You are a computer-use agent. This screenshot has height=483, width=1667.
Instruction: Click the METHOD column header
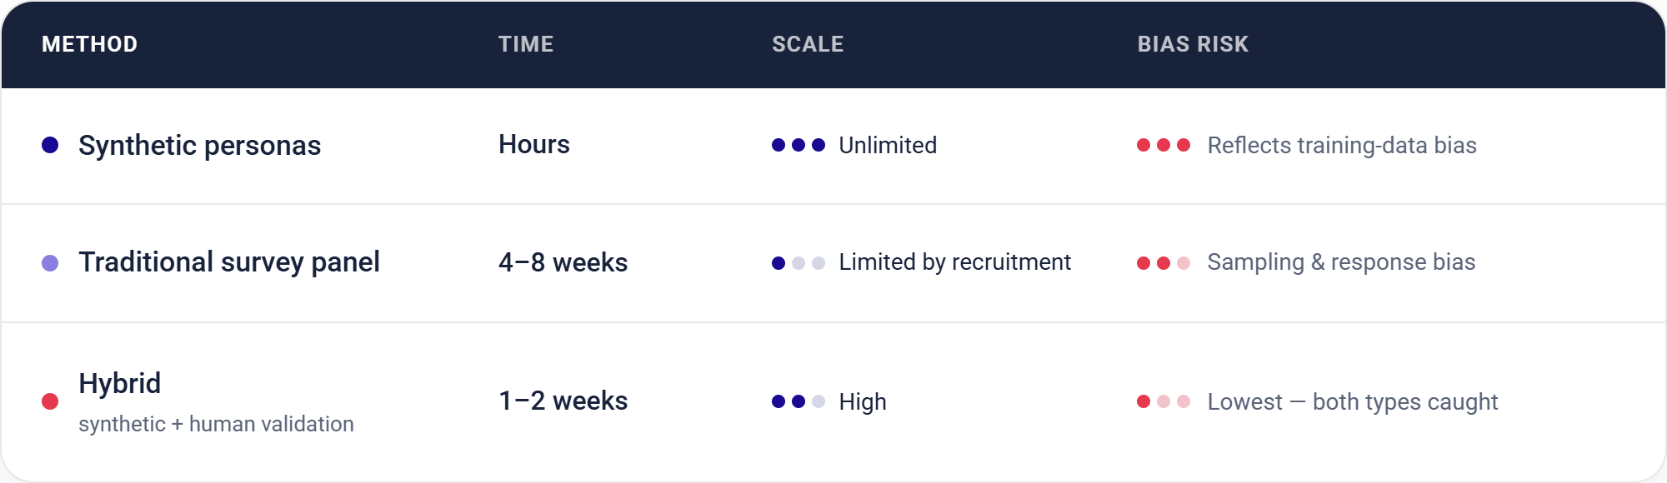click(x=90, y=44)
